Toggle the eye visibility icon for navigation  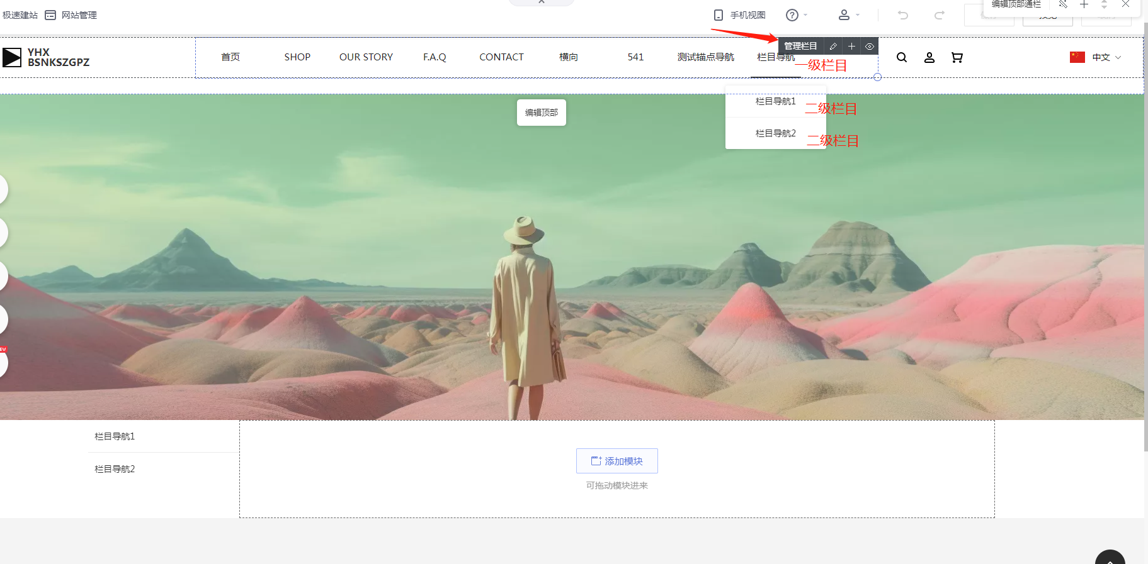pyautogui.click(x=870, y=47)
